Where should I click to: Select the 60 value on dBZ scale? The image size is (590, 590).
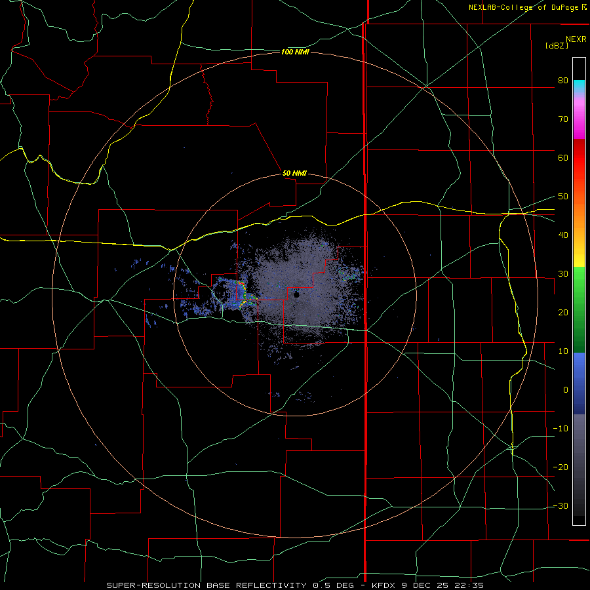563,157
